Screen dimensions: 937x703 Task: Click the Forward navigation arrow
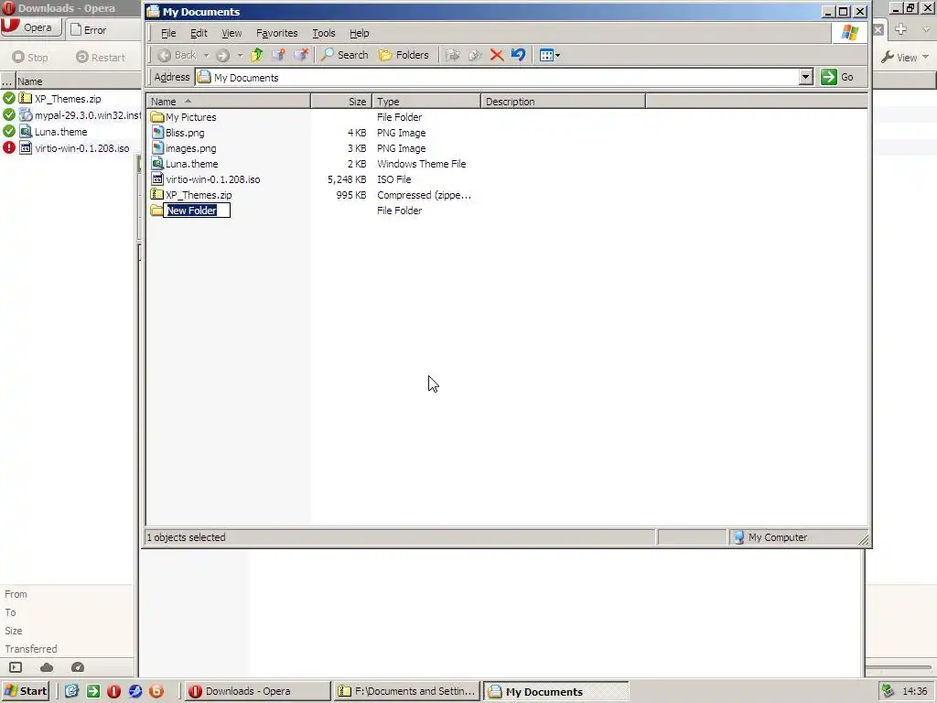click(223, 55)
